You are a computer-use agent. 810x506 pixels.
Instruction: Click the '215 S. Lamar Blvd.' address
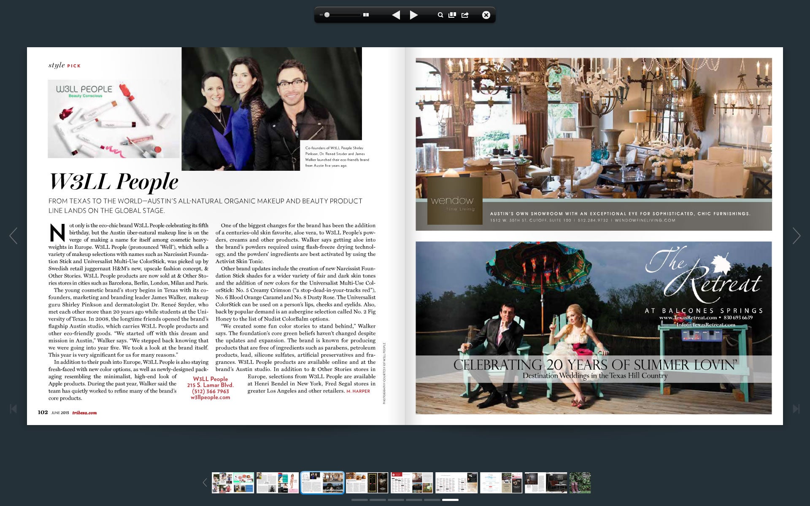click(211, 385)
